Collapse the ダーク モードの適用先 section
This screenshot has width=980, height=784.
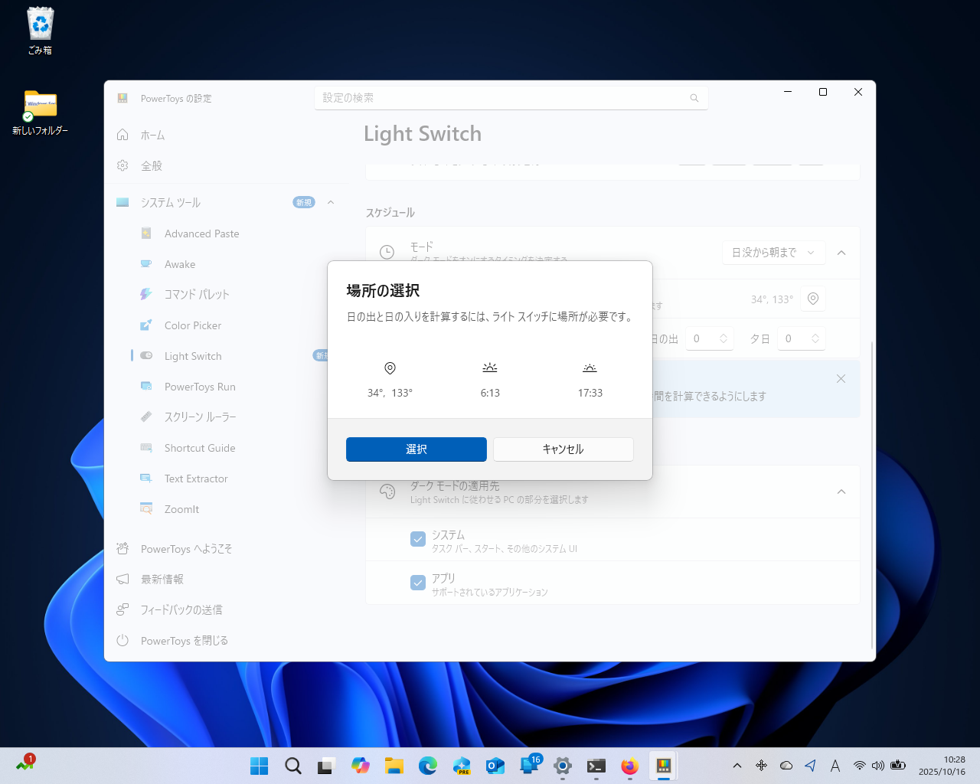[841, 492]
